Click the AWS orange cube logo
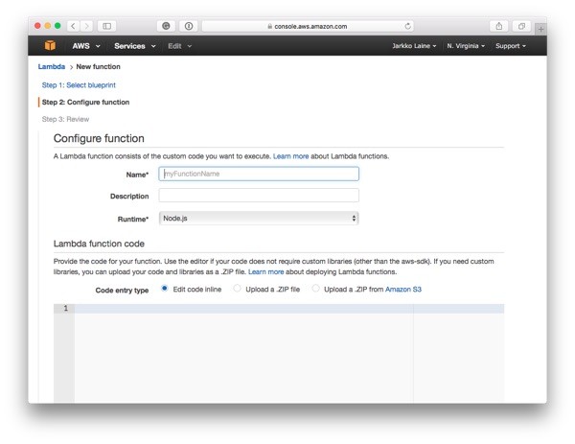Screen dimensions: 575x444 50,46
